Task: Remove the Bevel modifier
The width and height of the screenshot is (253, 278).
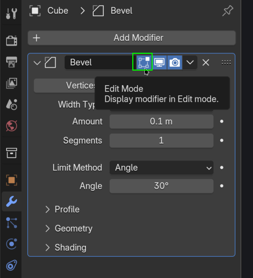Action: [206, 62]
